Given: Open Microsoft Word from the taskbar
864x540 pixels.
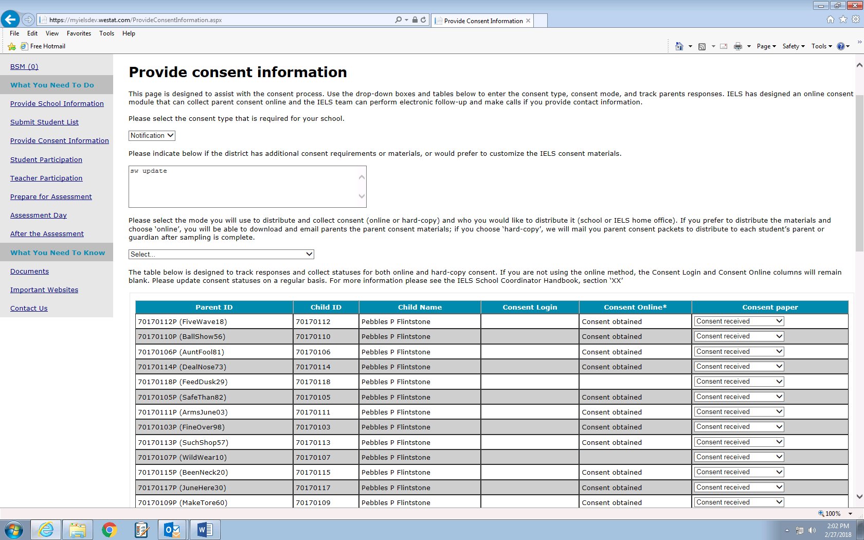Looking at the screenshot, I should (205, 530).
